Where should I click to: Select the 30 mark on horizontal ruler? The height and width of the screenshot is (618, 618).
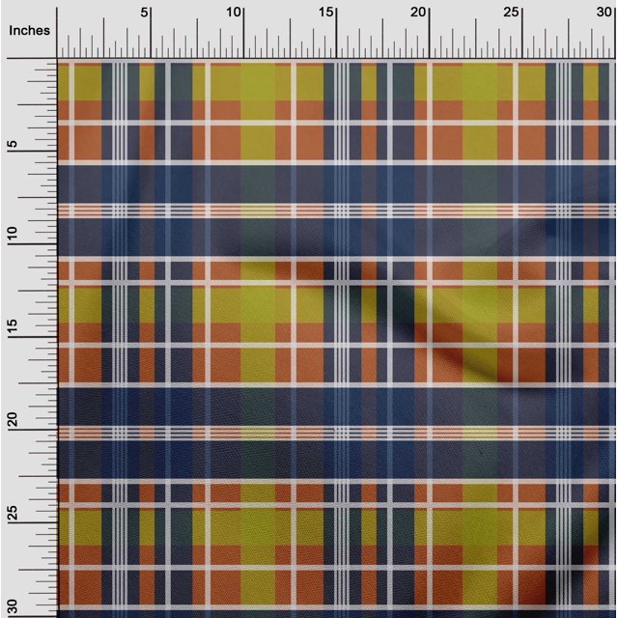tap(604, 13)
